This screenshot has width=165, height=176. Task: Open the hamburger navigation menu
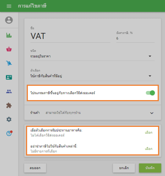coord(9,6)
